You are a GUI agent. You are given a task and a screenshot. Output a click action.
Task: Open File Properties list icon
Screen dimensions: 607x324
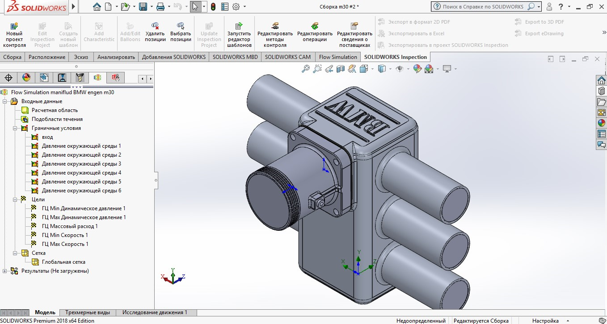(224, 7)
